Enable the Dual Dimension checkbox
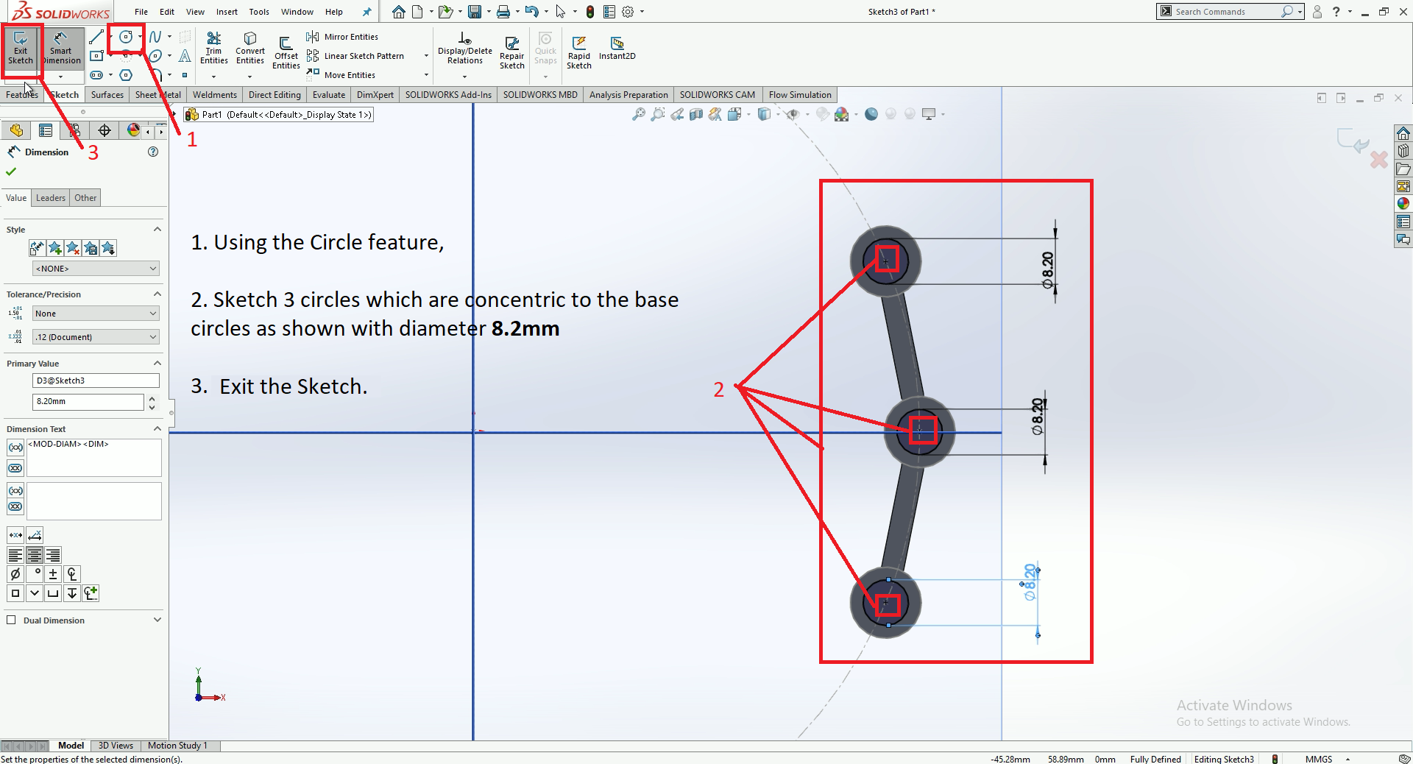This screenshot has height=764, width=1413. tap(11, 620)
